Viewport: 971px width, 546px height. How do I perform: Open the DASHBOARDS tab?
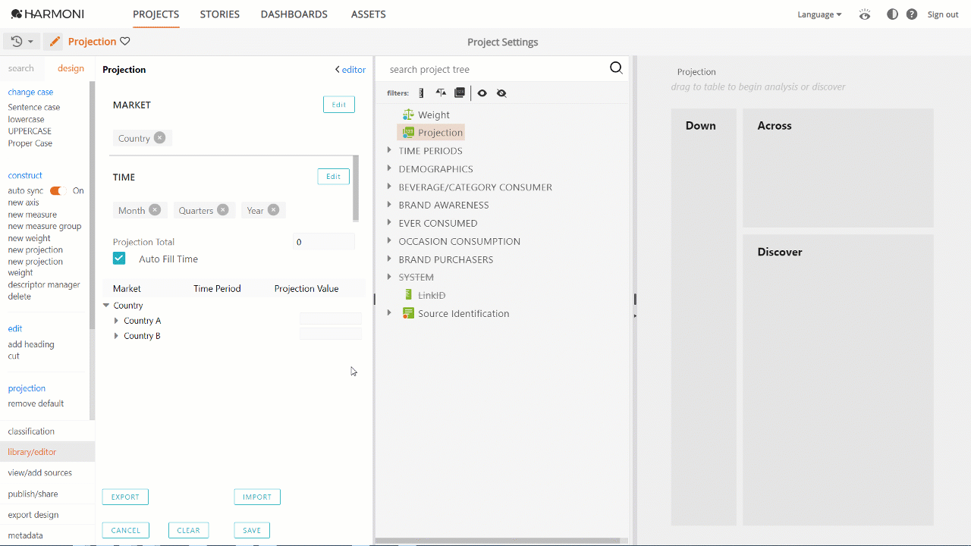click(x=294, y=14)
